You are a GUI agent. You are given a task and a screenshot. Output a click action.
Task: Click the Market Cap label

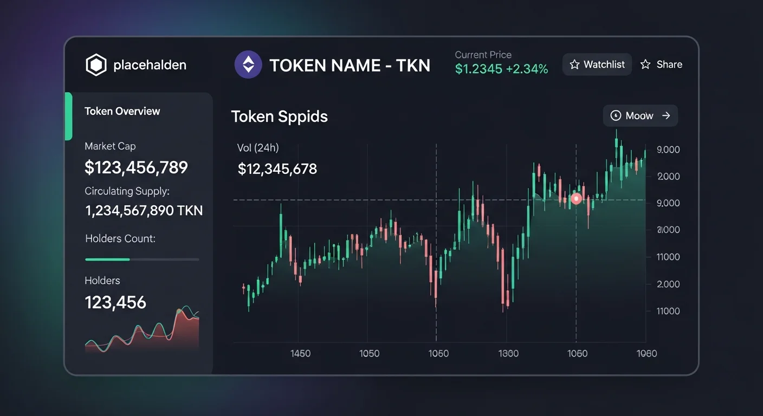point(110,146)
